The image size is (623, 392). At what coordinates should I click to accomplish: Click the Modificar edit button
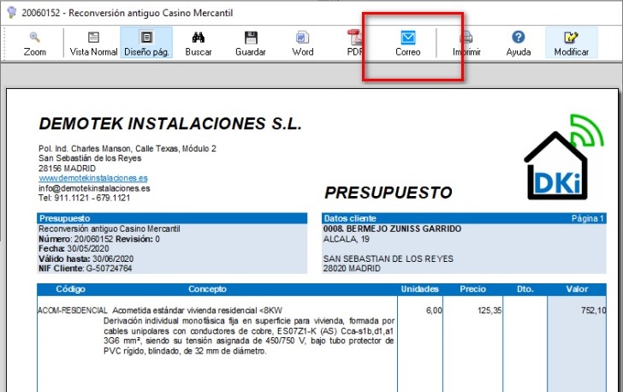[571, 44]
